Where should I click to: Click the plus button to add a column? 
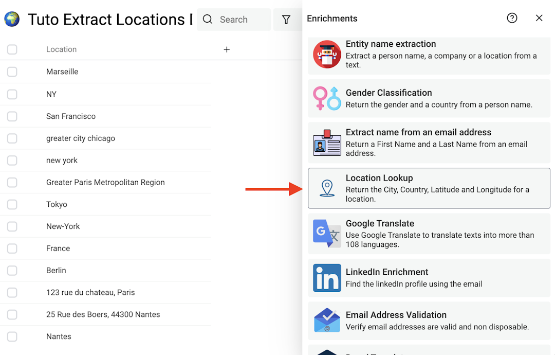(x=227, y=49)
